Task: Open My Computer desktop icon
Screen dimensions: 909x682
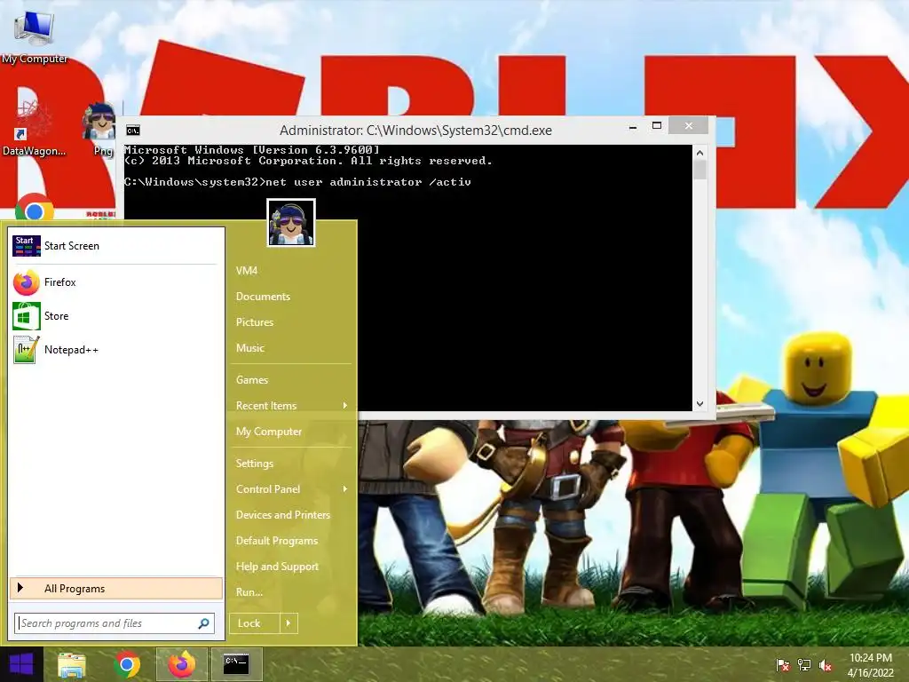Action: [35, 36]
